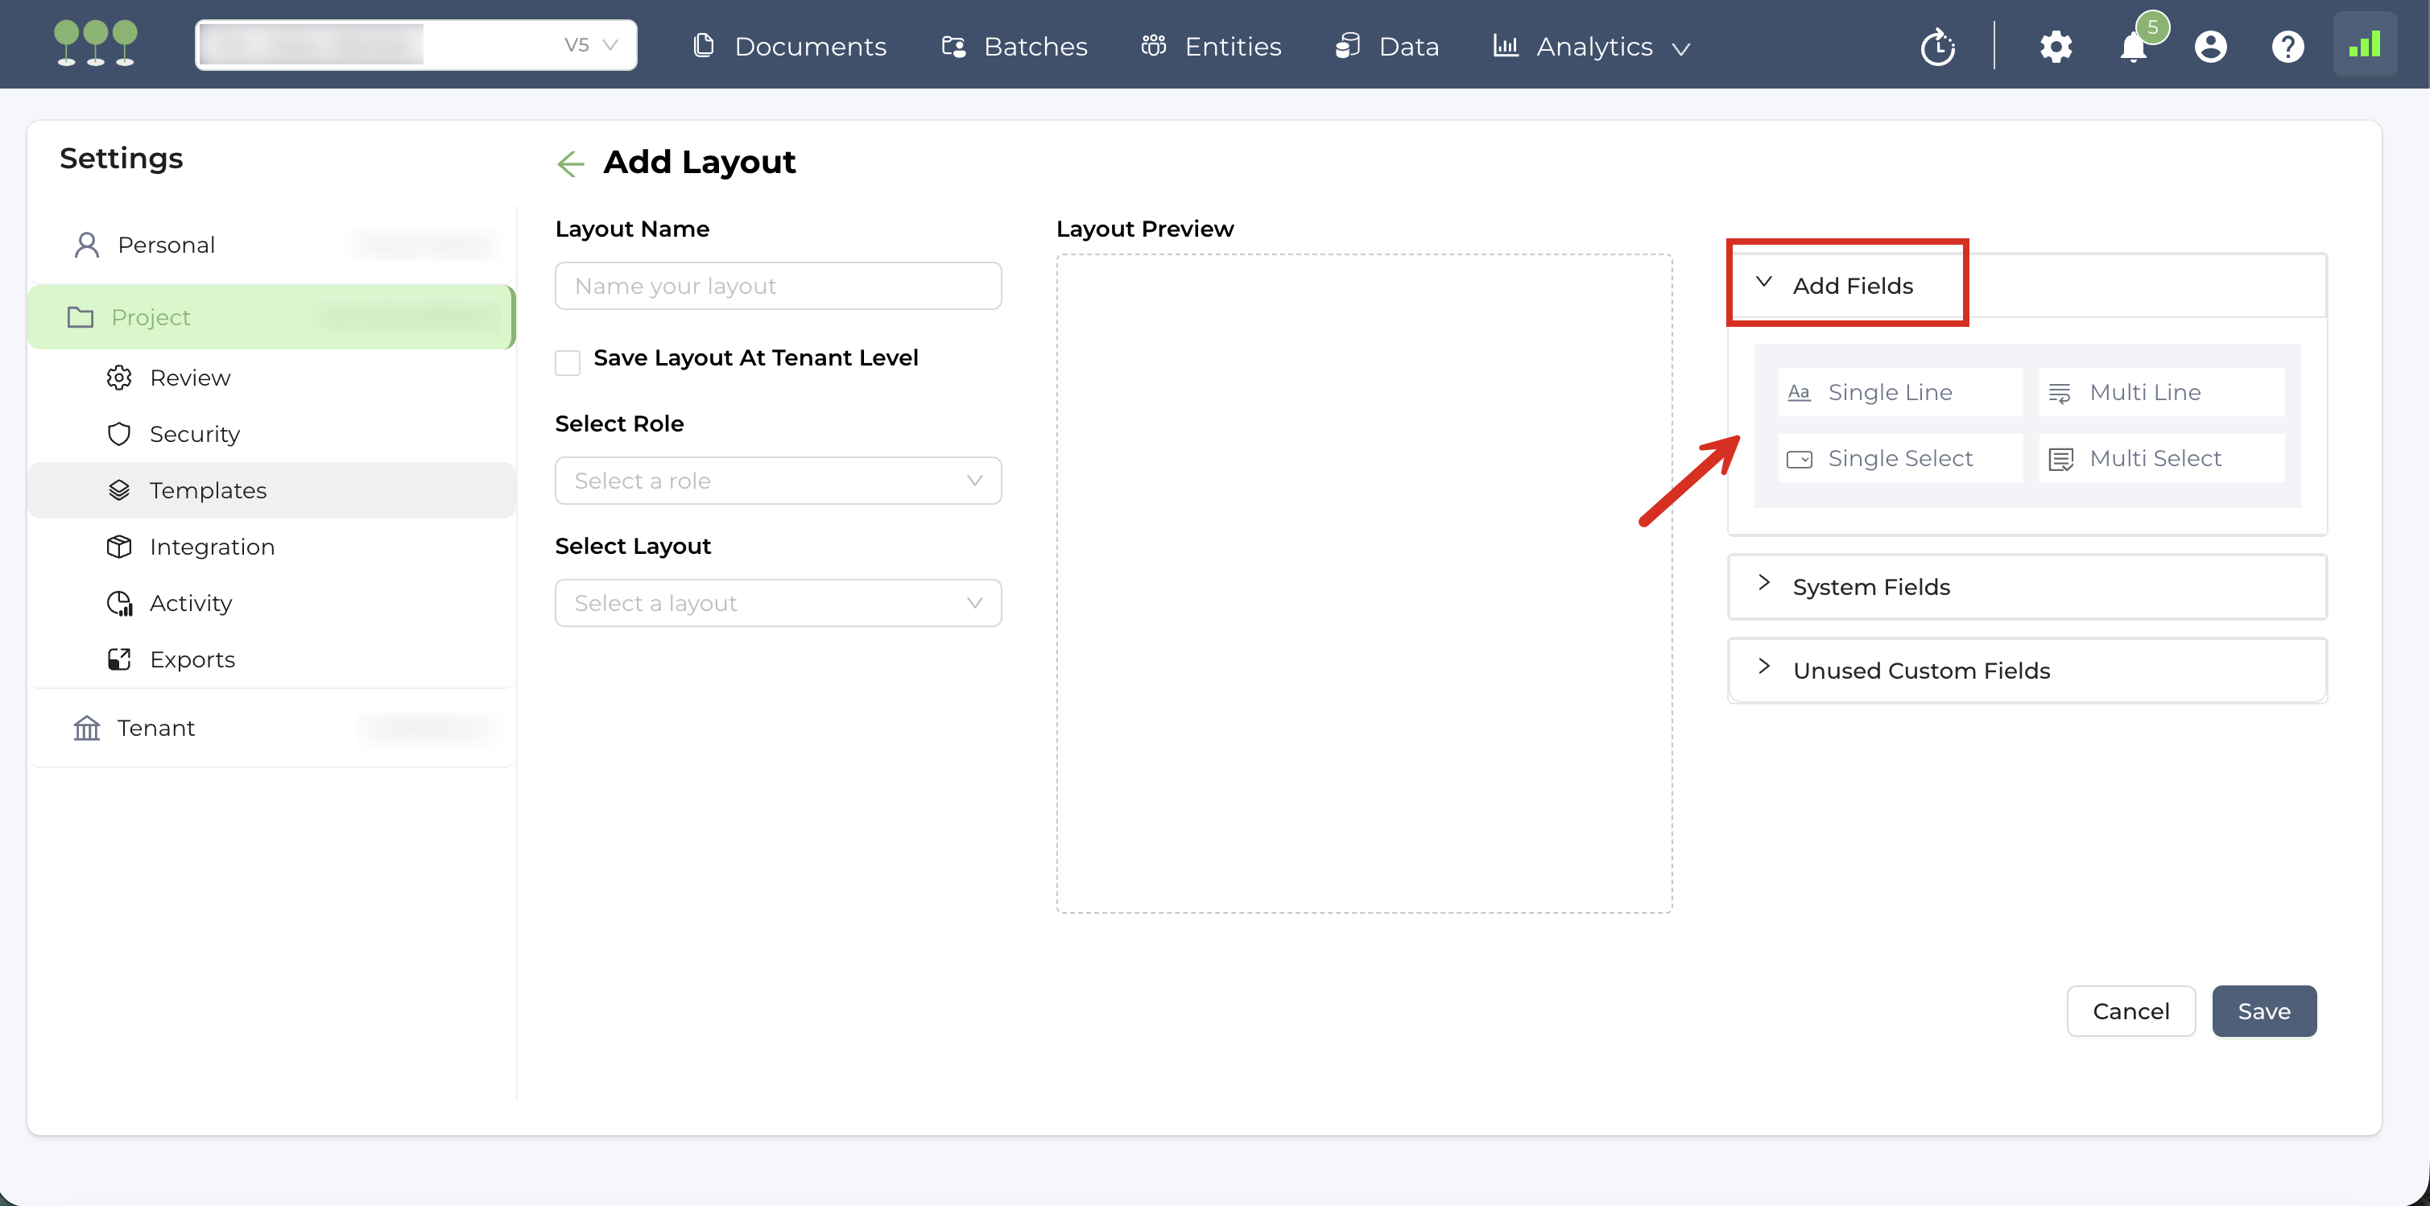Click the back arrow beside Add Layout
Image resolution: width=2430 pixels, height=1206 pixels.
tap(570, 163)
